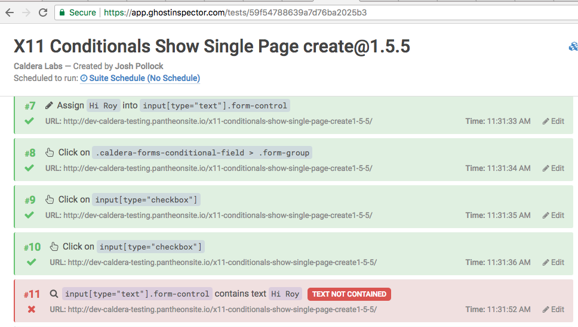Click the step number #11
The width and height of the screenshot is (578, 327).
[32, 294]
